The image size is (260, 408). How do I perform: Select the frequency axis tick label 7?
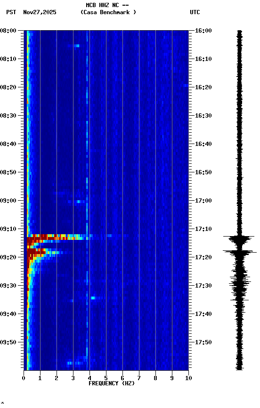139,378
